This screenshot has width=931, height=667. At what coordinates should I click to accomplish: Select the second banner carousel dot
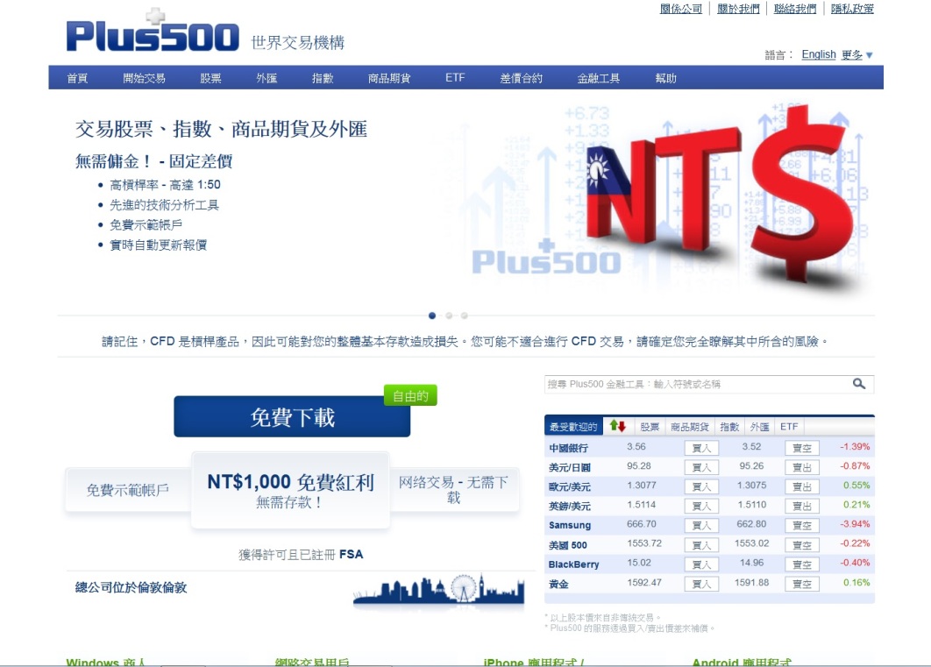click(x=449, y=316)
